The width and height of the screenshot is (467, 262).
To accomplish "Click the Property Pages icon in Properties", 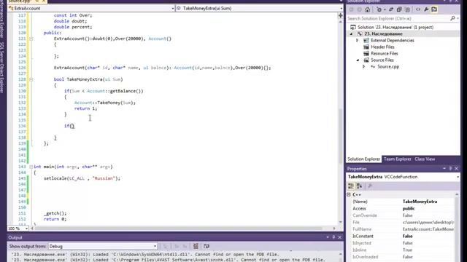I will coord(370,186).
